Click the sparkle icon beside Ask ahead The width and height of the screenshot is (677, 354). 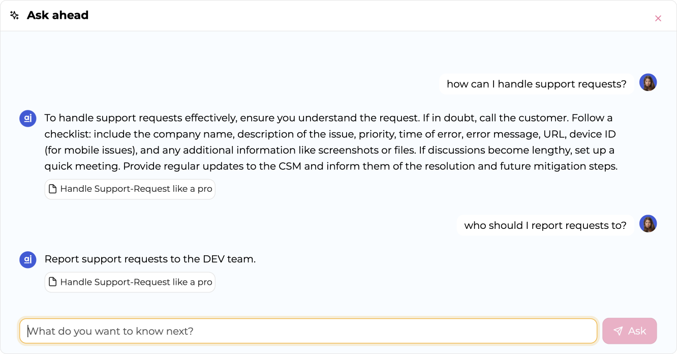point(14,15)
